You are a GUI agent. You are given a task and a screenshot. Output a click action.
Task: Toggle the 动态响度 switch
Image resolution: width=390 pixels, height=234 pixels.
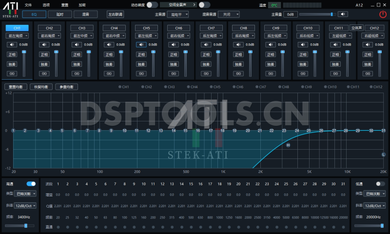[152, 5]
